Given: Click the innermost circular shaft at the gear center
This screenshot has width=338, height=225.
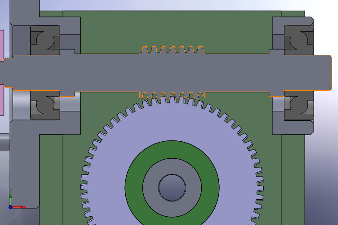Looking at the screenshot, I should 172,187.
